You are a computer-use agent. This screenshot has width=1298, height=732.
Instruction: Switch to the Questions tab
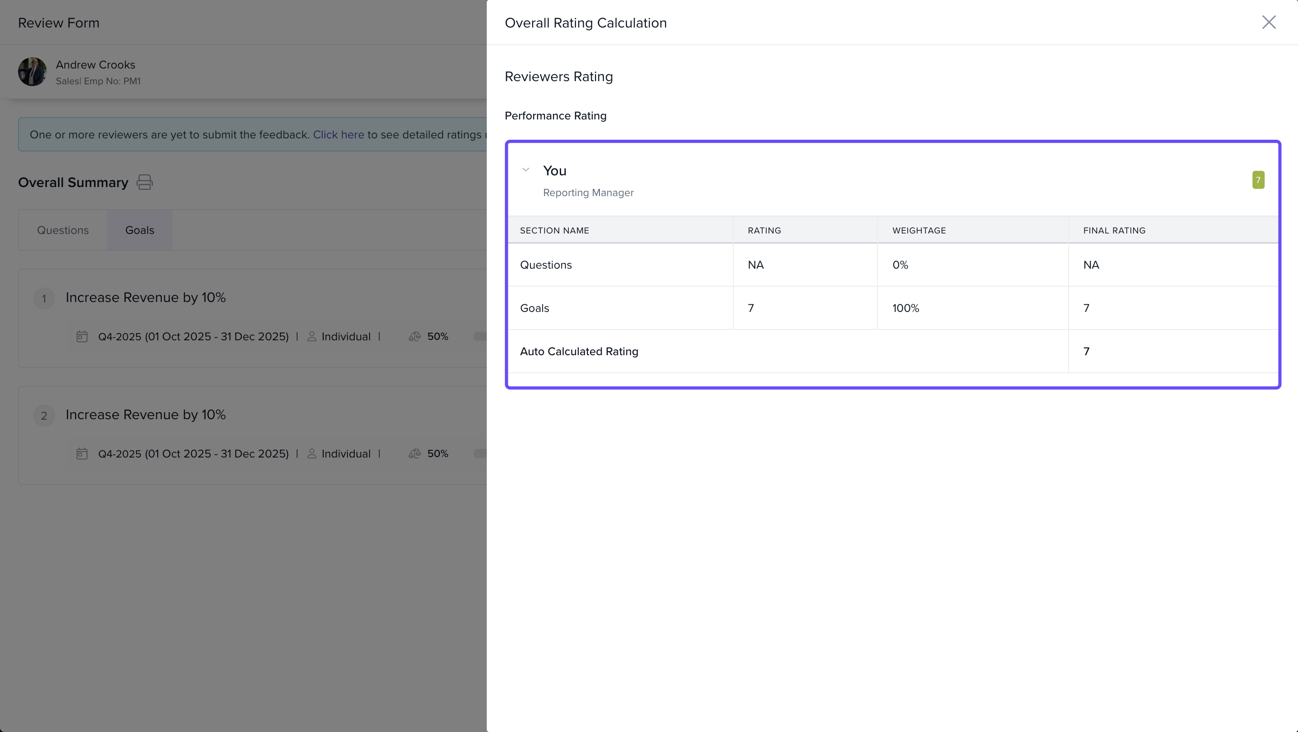point(63,230)
